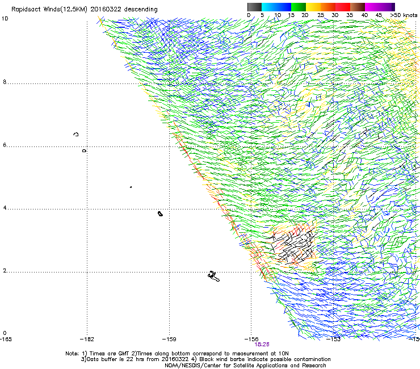Select the "-162" longitude axis label

click(x=87, y=339)
